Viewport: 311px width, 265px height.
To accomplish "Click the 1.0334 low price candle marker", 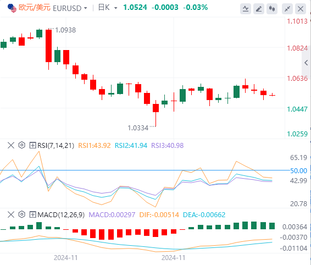I will point(138,128).
